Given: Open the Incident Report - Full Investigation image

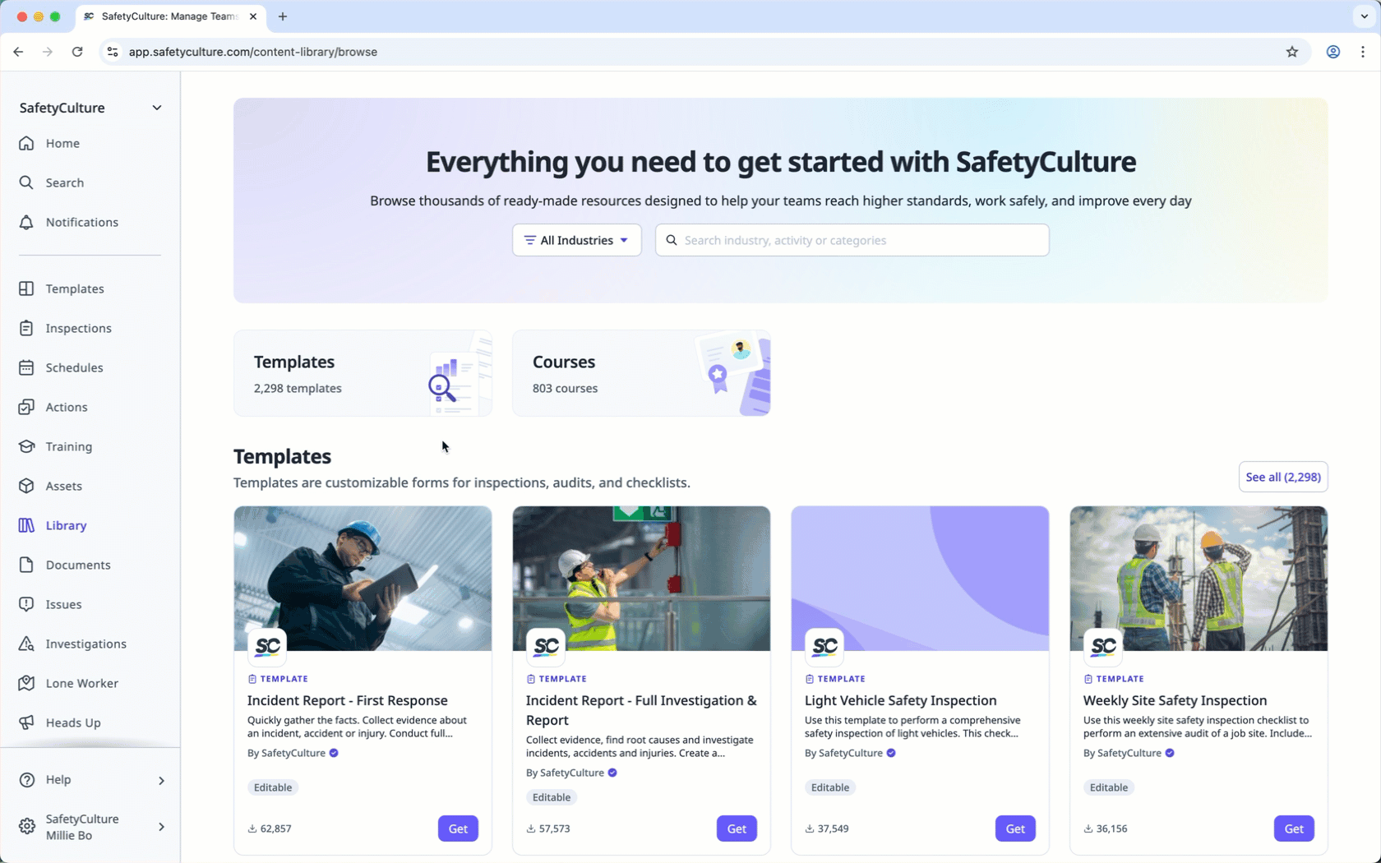Looking at the screenshot, I should point(641,578).
